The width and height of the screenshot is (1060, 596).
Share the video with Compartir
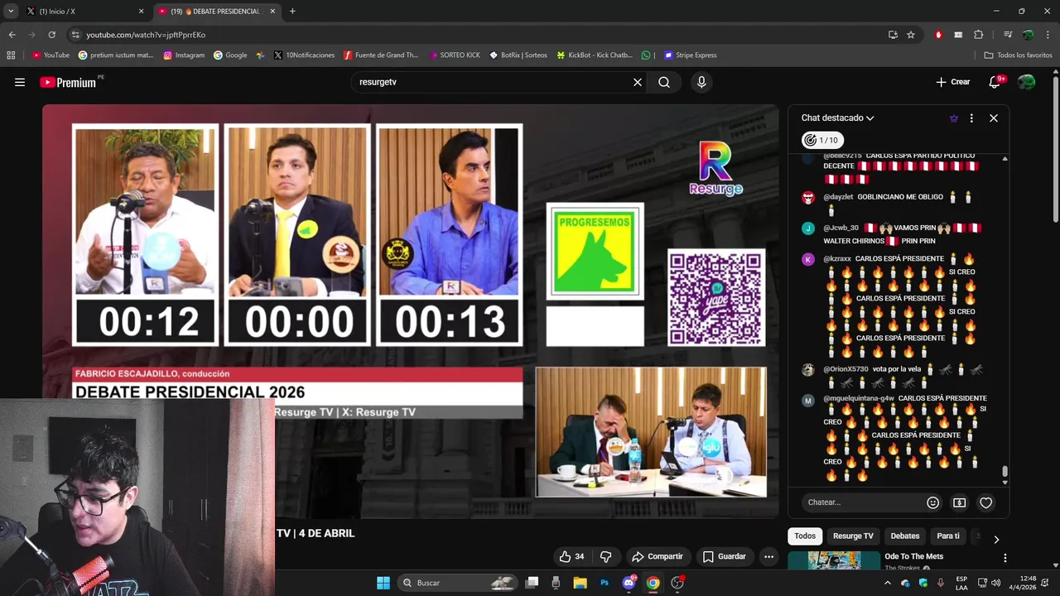(x=658, y=556)
